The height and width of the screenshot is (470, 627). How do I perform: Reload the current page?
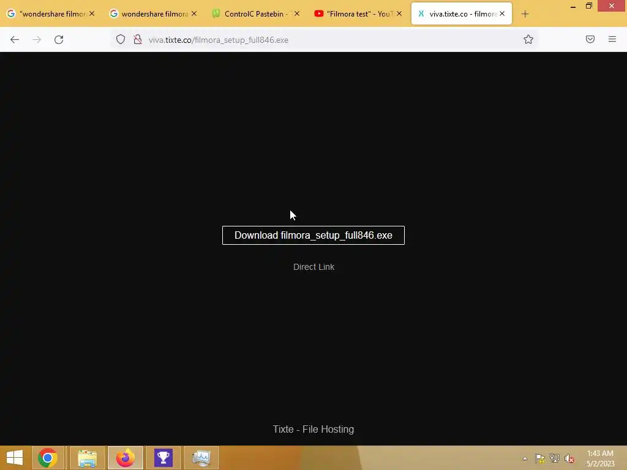coord(59,40)
